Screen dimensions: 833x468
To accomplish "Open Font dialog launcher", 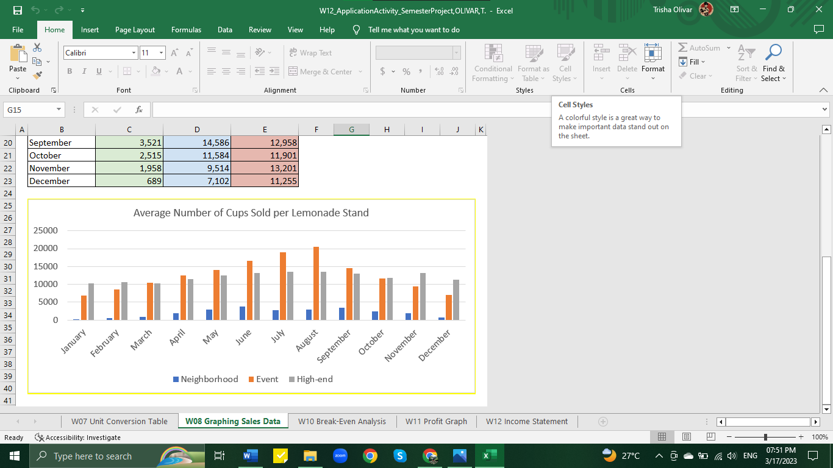I will click(x=196, y=90).
